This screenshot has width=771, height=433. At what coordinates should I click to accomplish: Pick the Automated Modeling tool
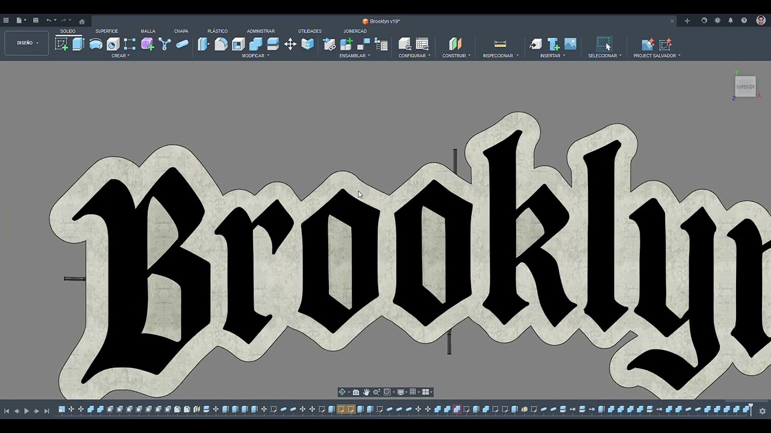tap(164, 44)
